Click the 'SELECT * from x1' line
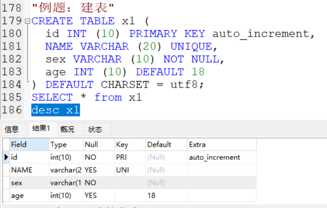Image resolution: width=327 pixels, height=208 pixels. click(87, 97)
